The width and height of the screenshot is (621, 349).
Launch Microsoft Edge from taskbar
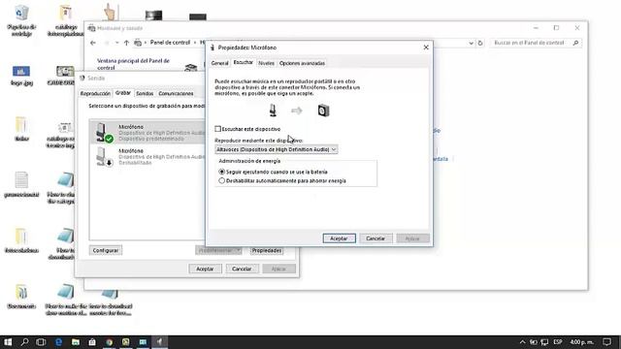tap(58, 342)
